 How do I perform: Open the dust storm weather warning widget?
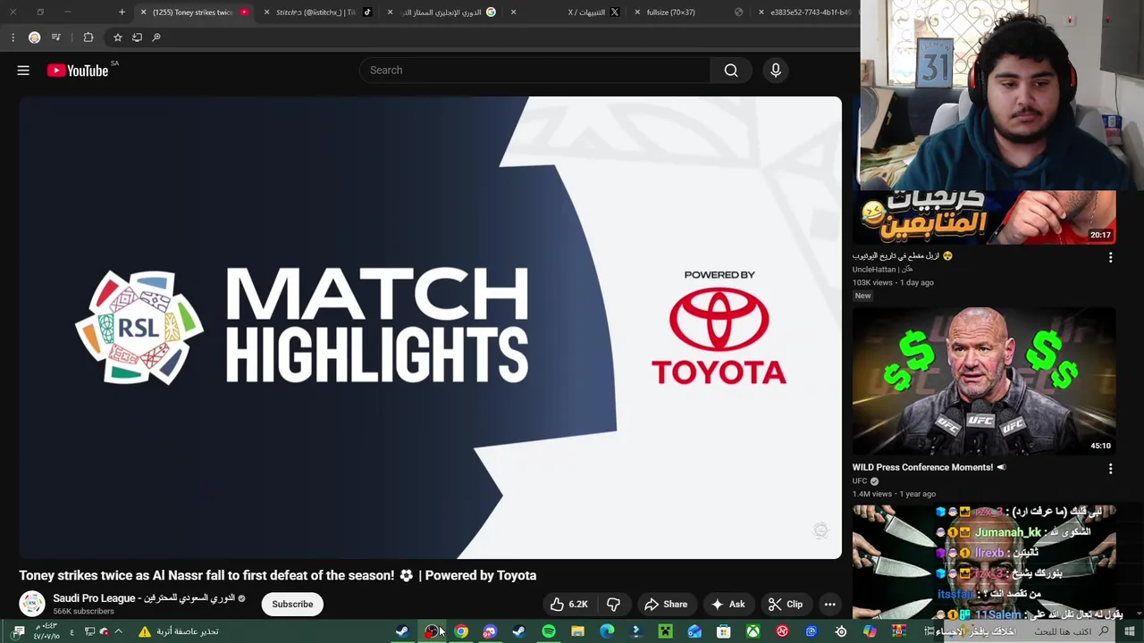tap(179, 631)
